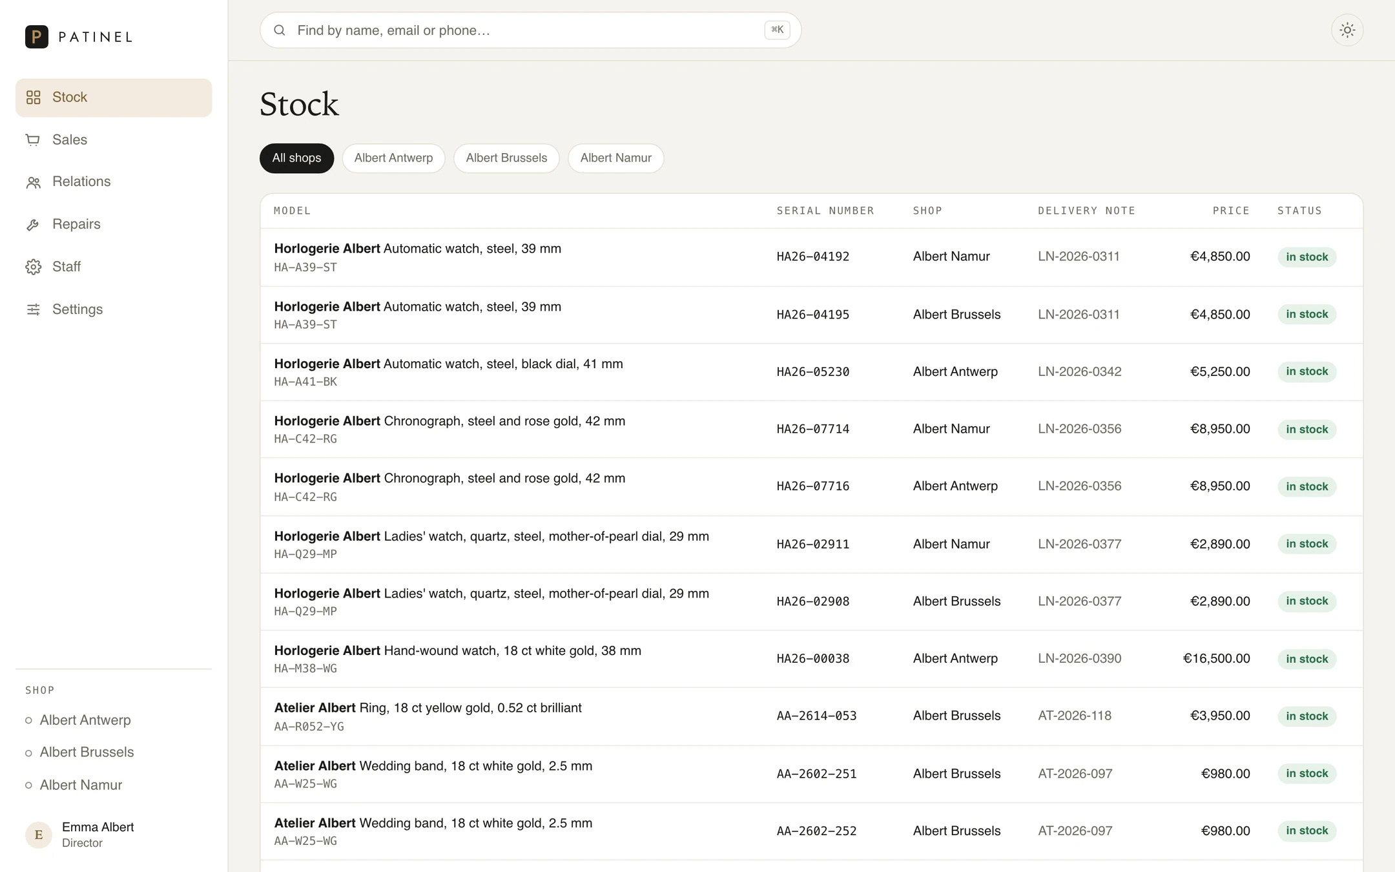Toggle the light/dark theme sun button
Viewport: 1395px width, 872px height.
click(x=1347, y=30)
